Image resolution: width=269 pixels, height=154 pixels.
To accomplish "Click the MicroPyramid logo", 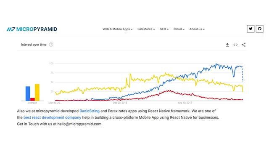I will [32, 29].
